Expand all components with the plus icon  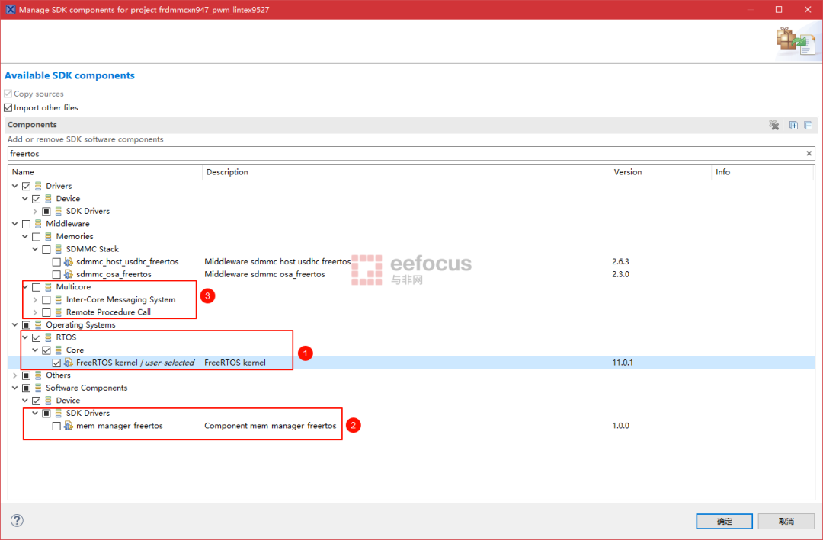tap(793, 125)
